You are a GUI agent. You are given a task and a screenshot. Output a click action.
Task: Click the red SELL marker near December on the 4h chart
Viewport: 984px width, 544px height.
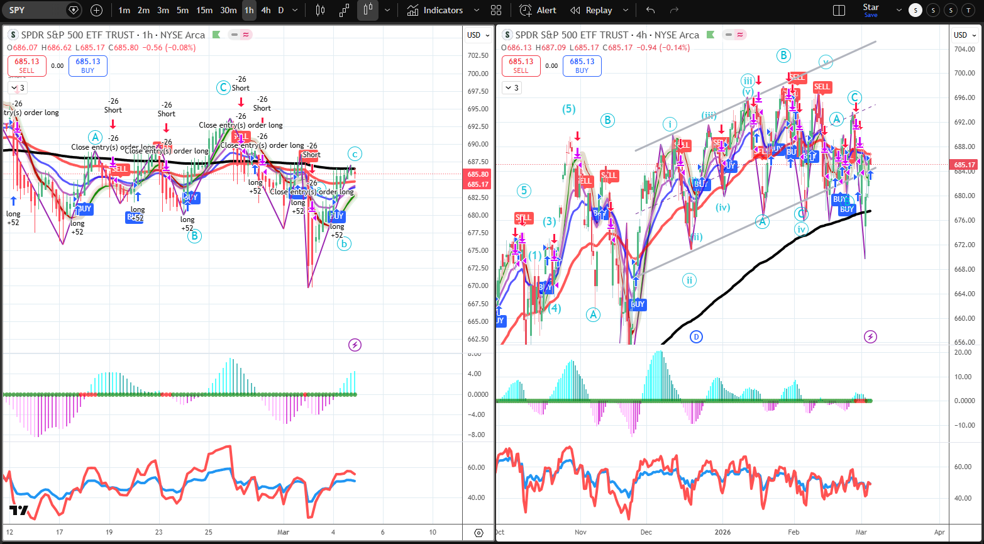(x=682, y=145)
